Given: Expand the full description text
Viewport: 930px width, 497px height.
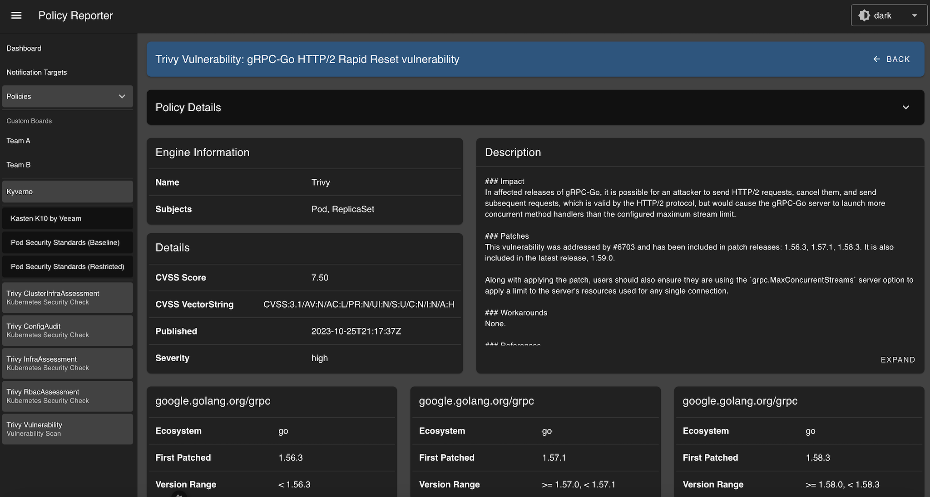Looking at the screenshot, I should [x=897, y=359].
